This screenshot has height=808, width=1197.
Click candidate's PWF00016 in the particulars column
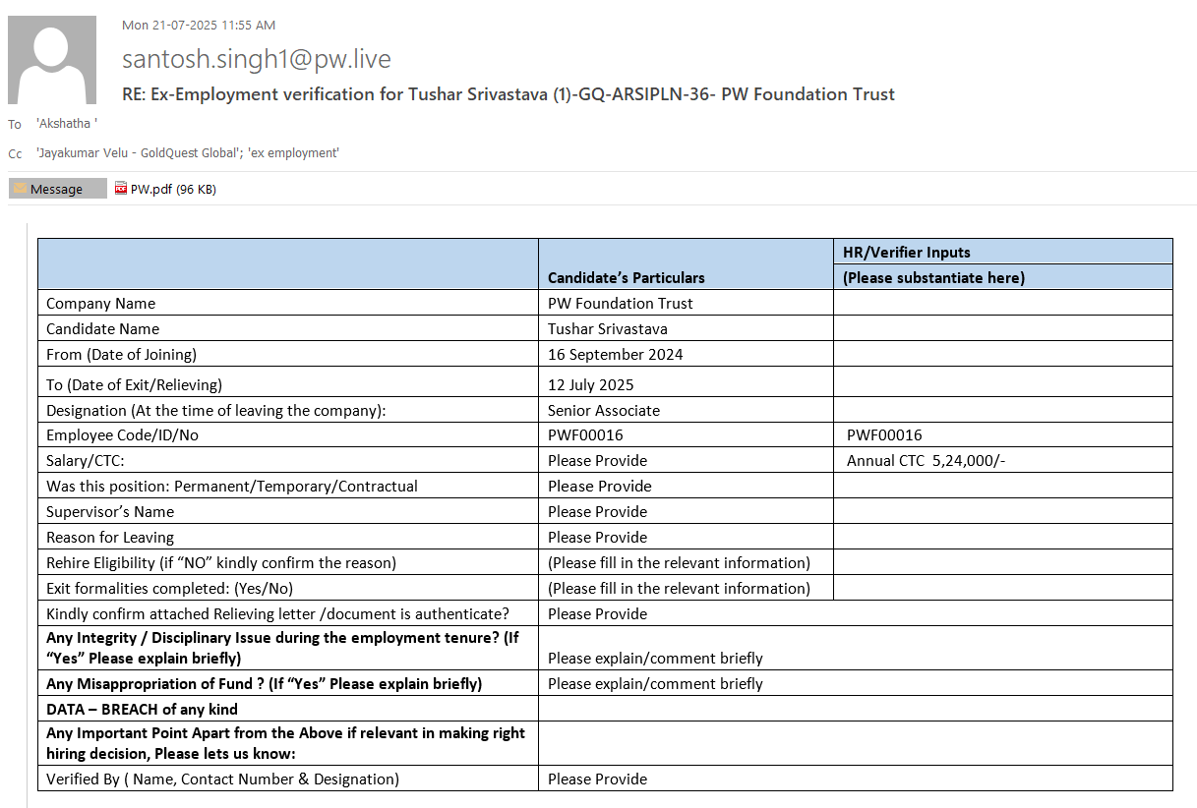point(585,434)
